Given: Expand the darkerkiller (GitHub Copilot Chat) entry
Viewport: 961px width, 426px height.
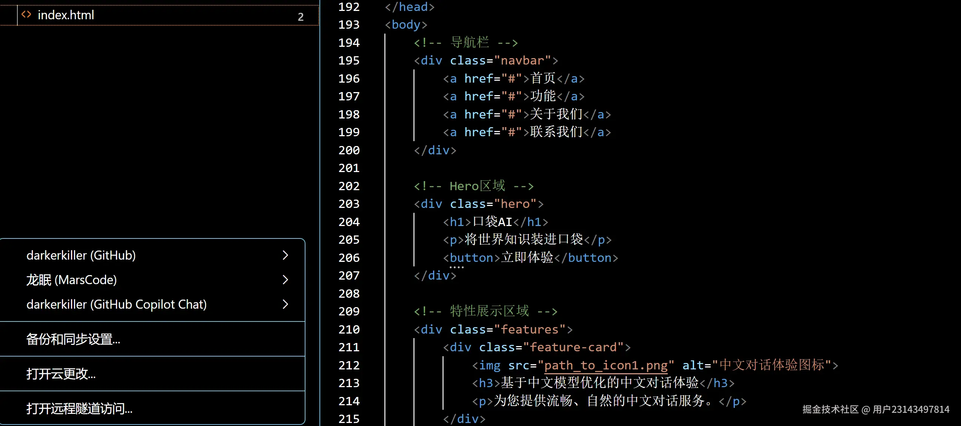Looking at the screenshot, I should 285,305.
